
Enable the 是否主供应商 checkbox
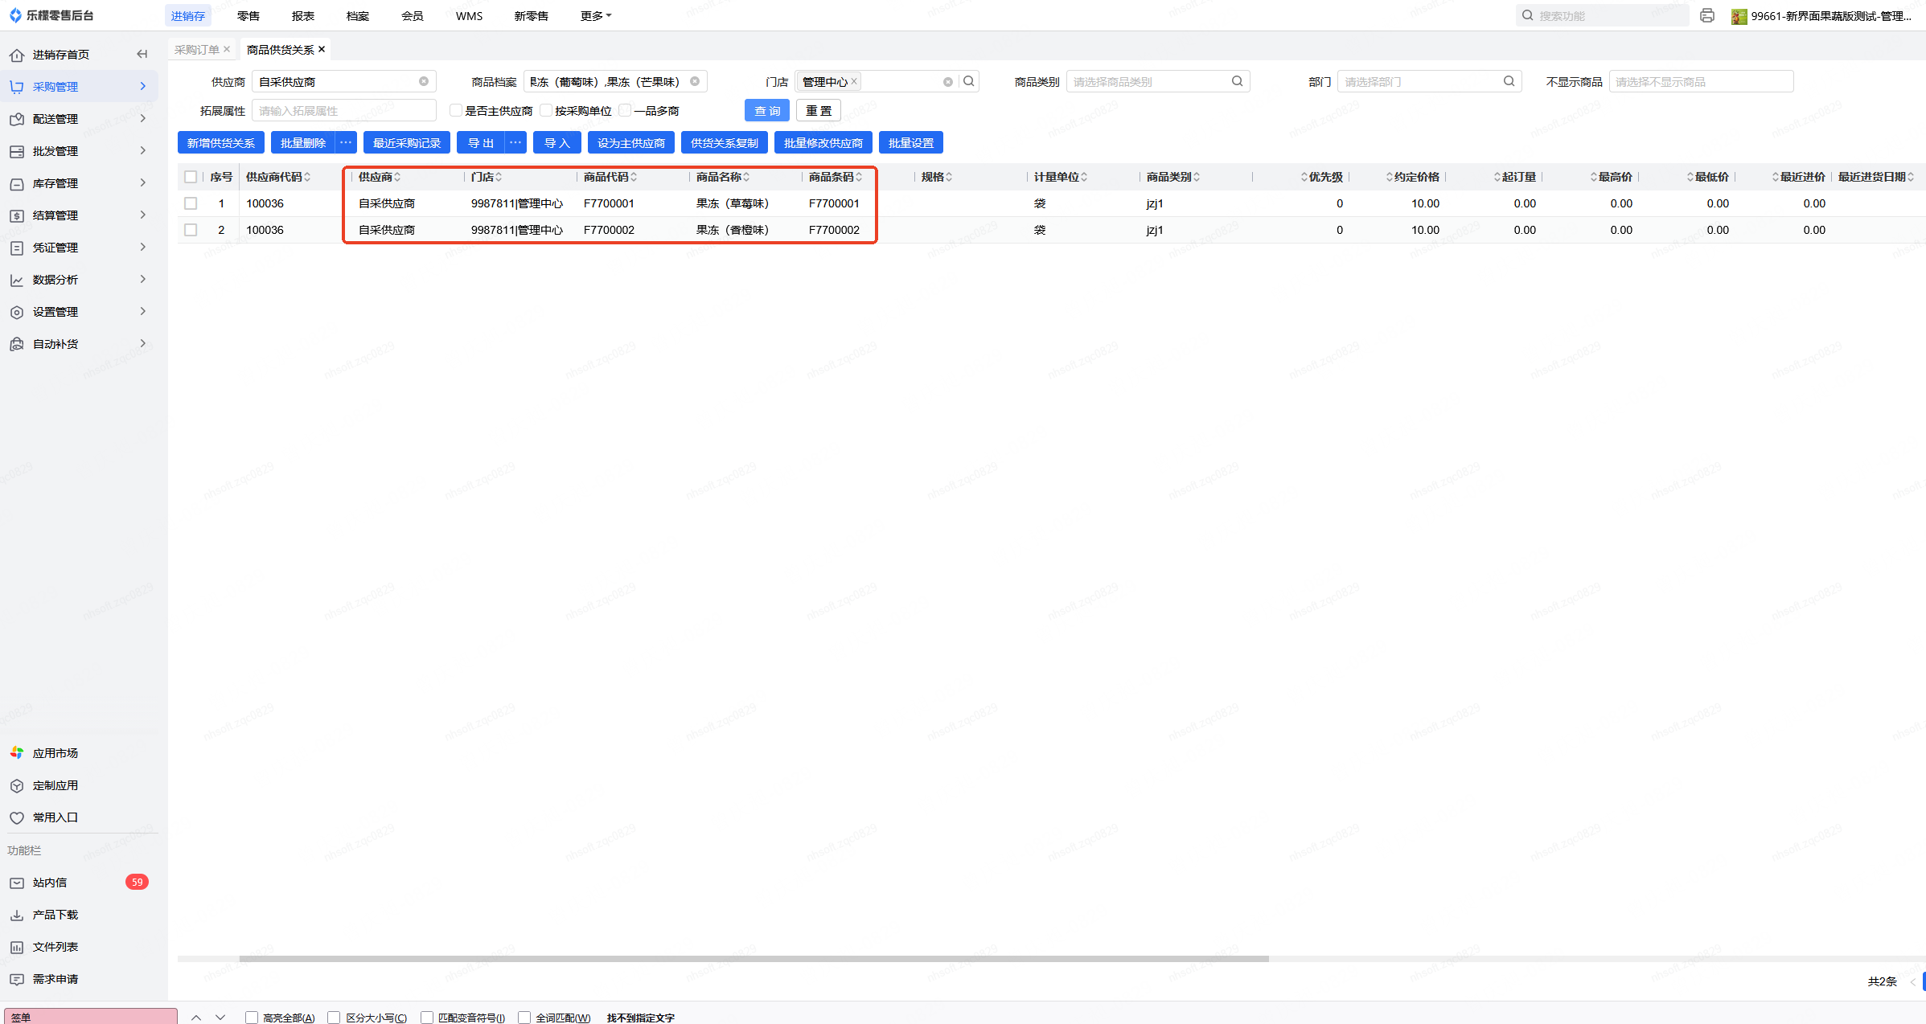(x=456, y=111)
